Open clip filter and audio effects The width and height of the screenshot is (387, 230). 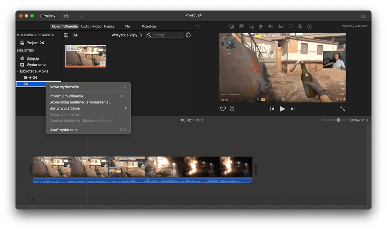[x=300, y=26]
